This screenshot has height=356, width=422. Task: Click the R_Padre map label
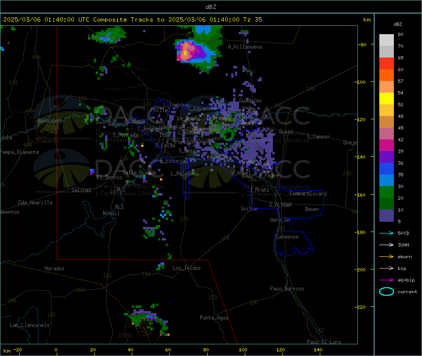coord(269,175)
